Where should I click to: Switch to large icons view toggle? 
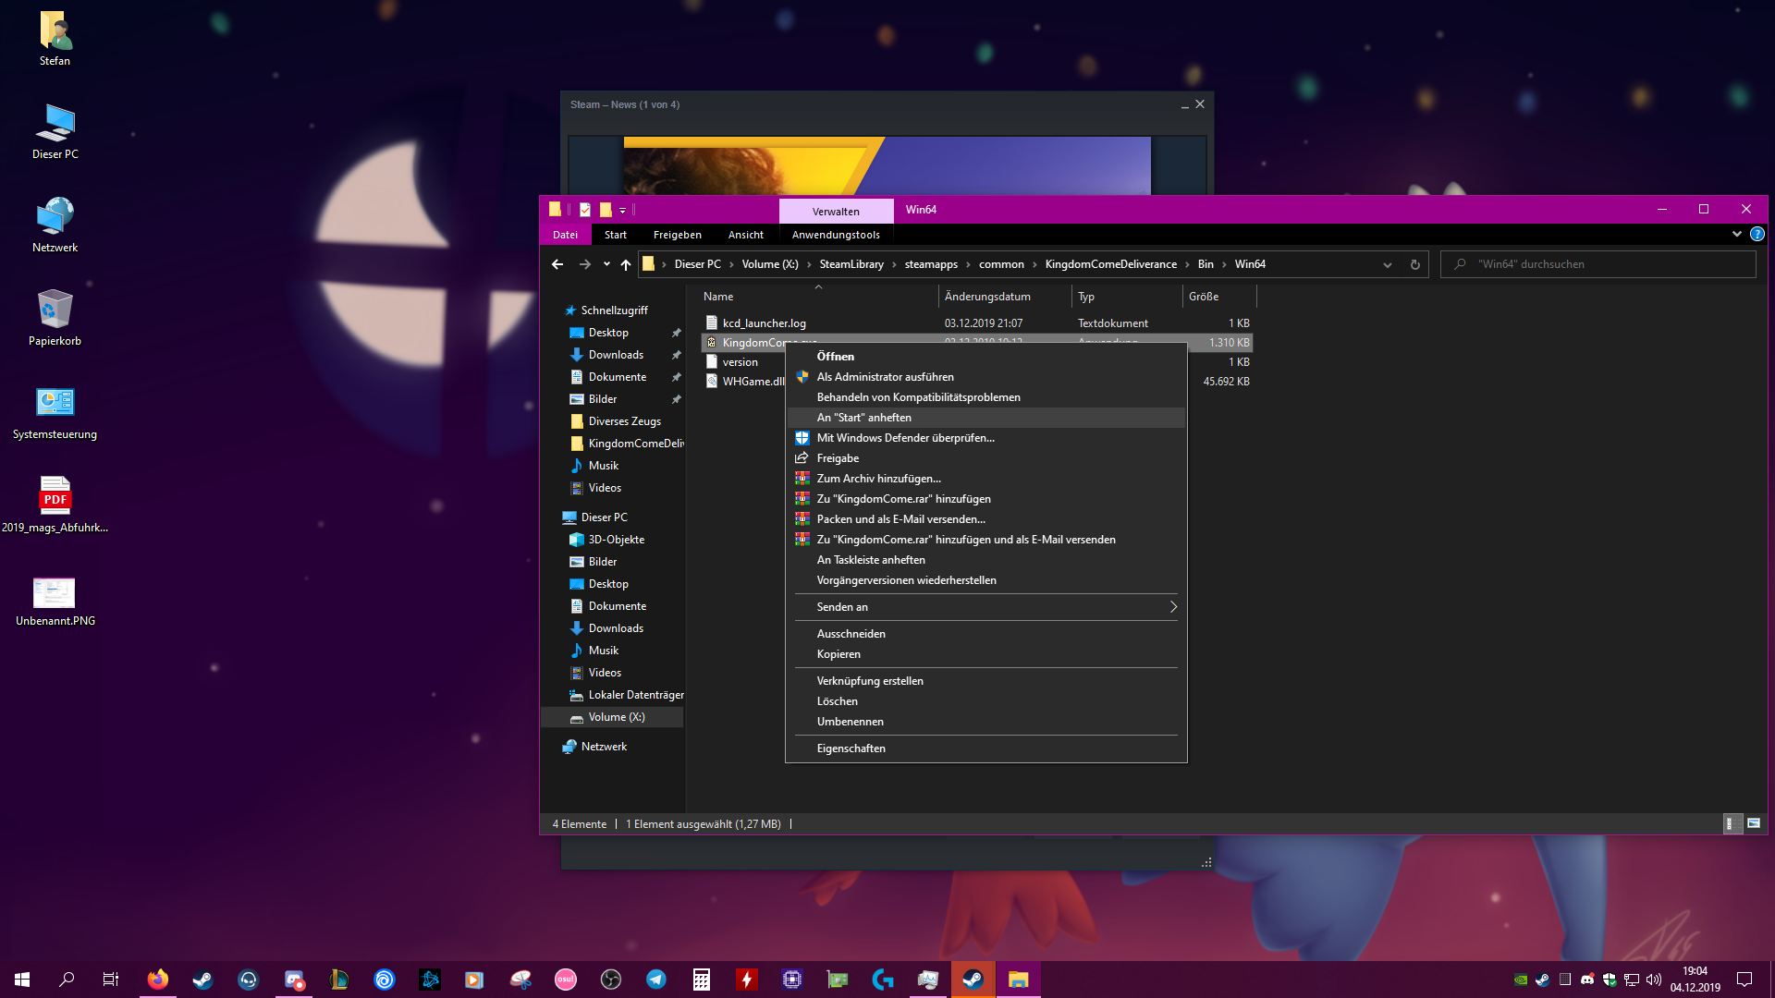click(1754, 823)
